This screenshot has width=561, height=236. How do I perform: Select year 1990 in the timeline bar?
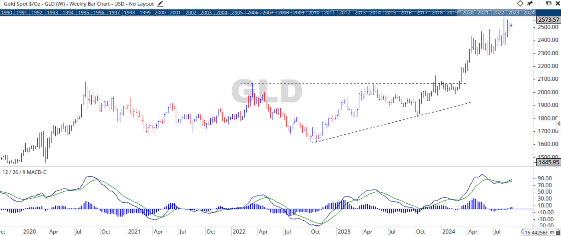(x=7, y=13)
